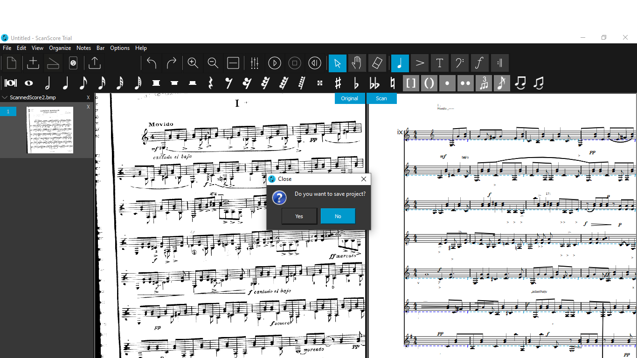Toggle the grace note button
The height and width of the screenshot is (358, 637).
[x=502, y=83]
